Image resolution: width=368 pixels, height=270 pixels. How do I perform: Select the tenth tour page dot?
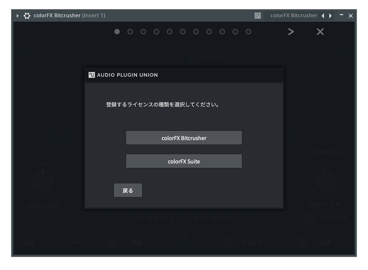[x=236, y=32]
